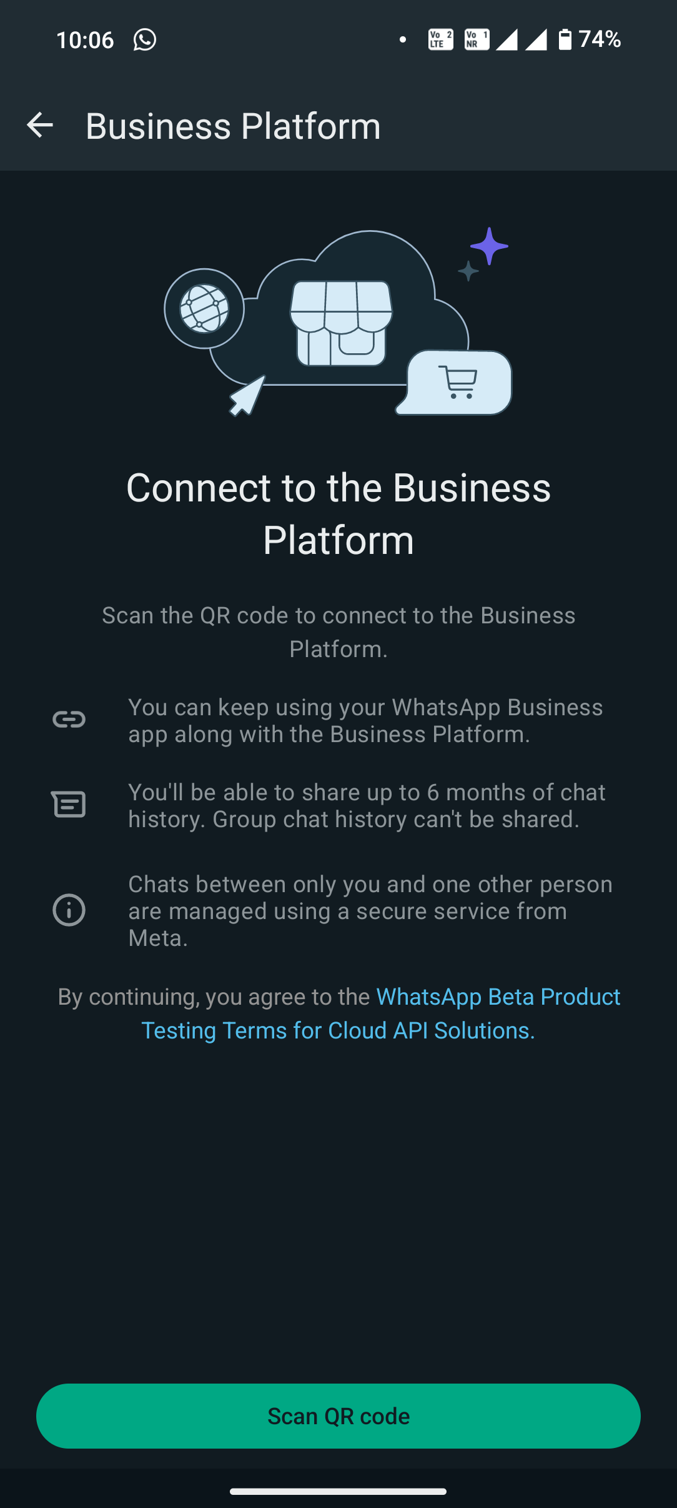Tap the chat history message icon
Viewport: 677px width, 1508px height.
69,805
